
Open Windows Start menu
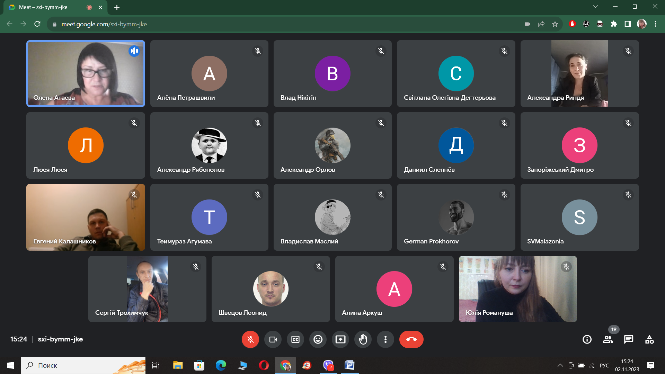[x=10, y=365]
